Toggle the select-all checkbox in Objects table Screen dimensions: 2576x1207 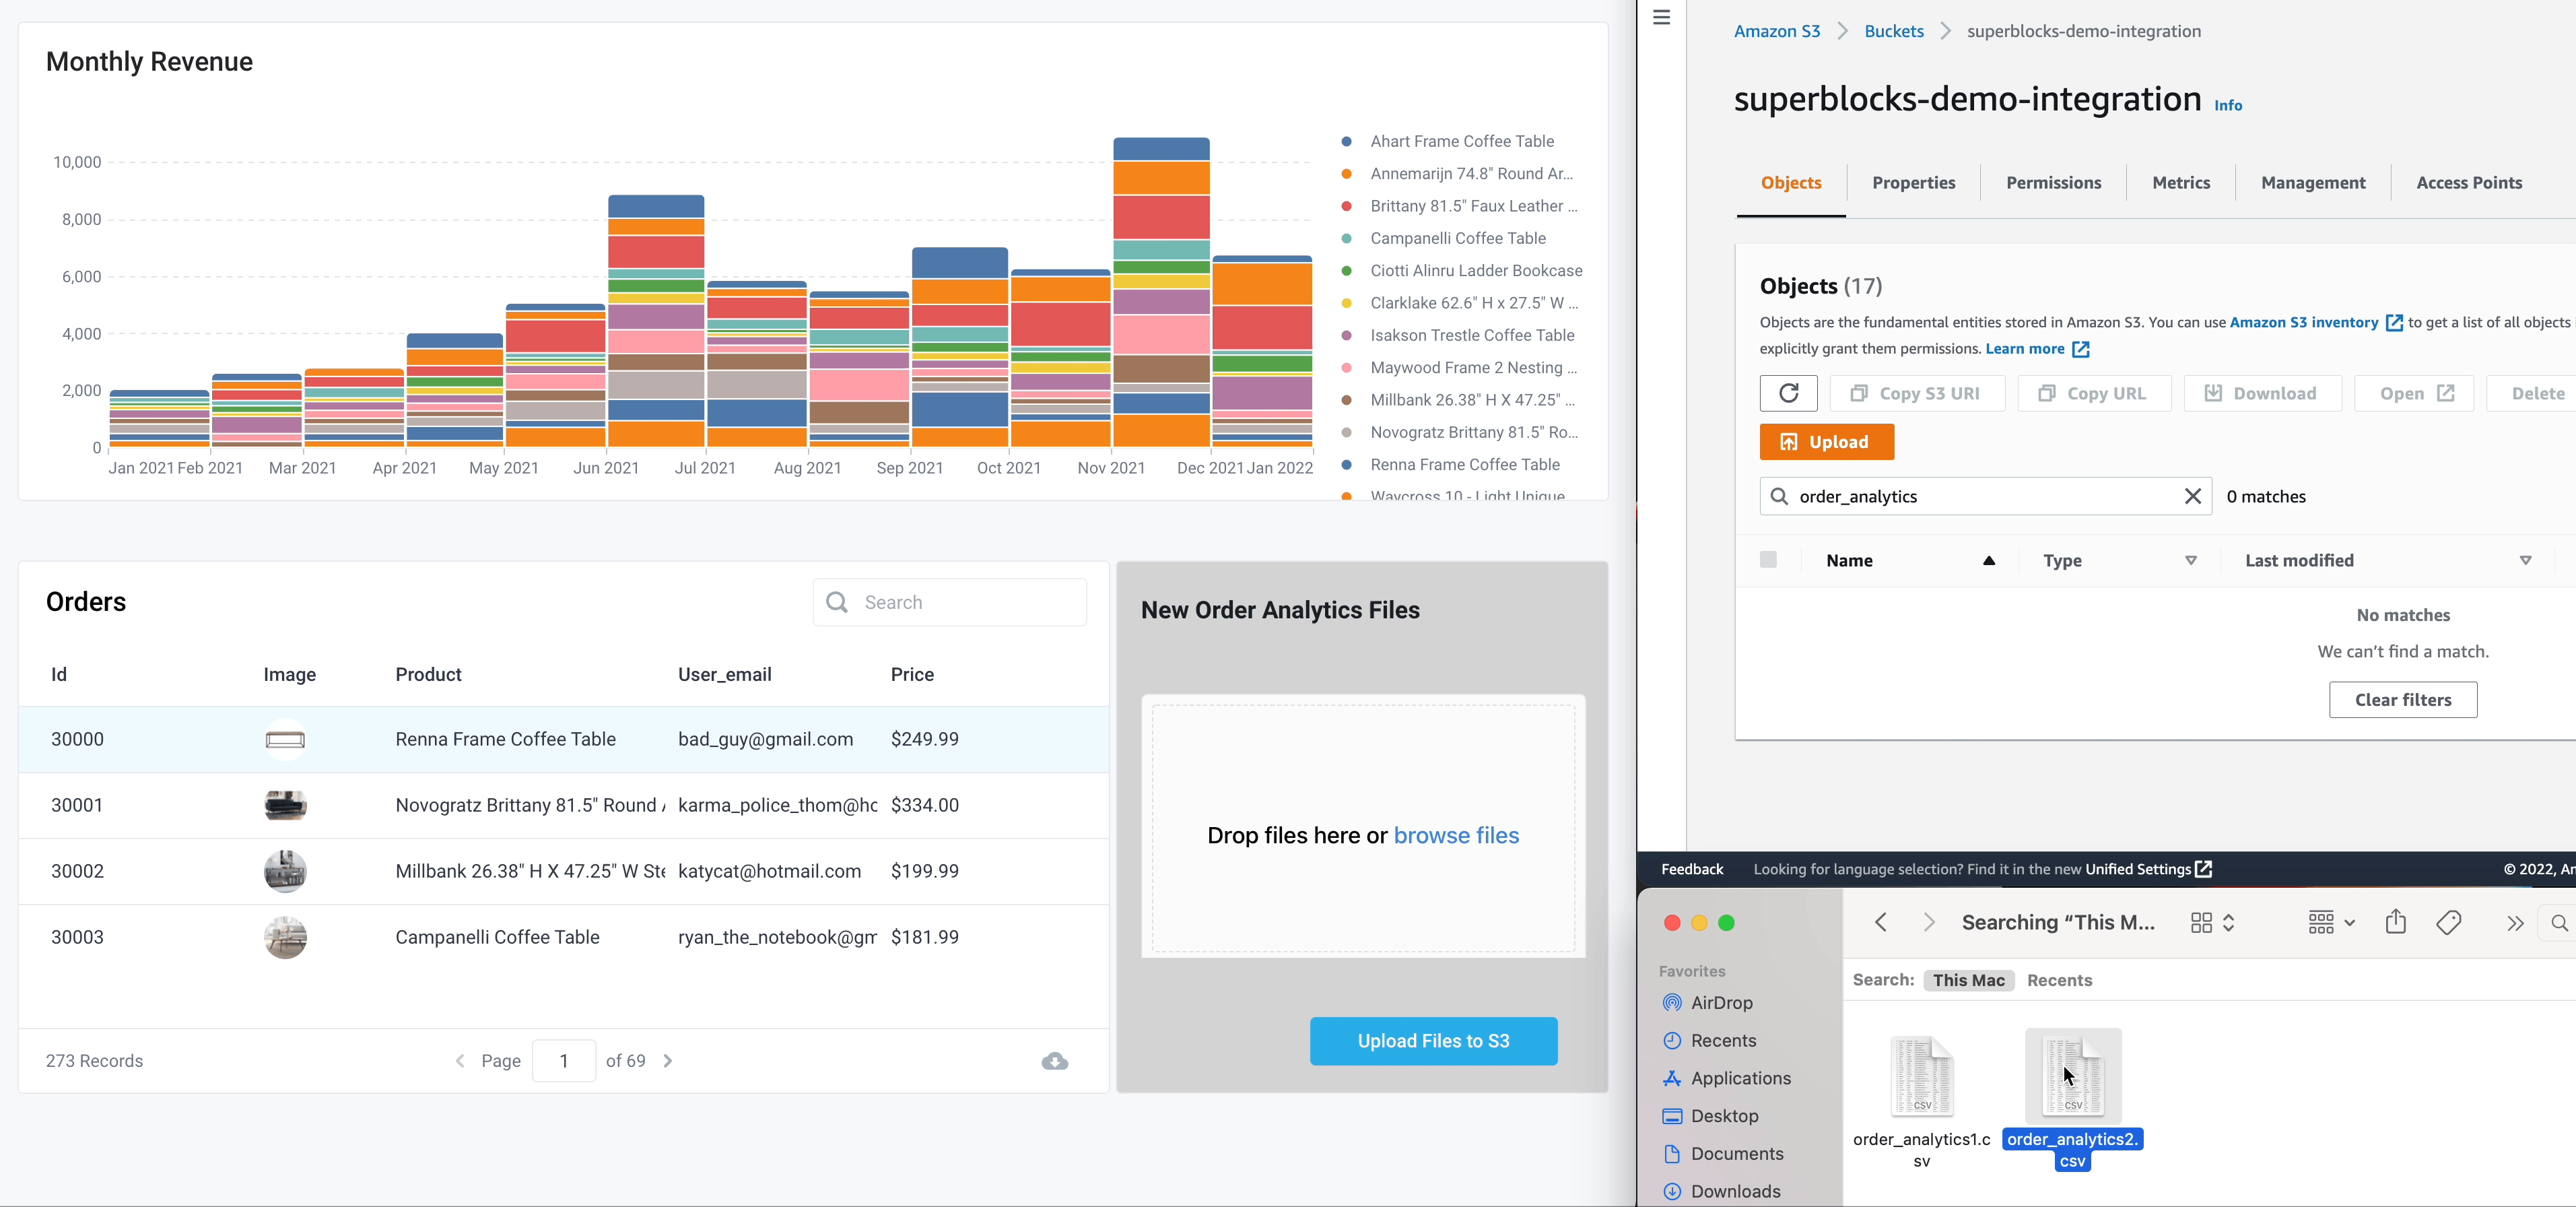click(x=1768, y=560)
